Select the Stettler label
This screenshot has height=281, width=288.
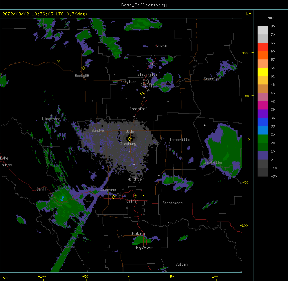click(211, 79)
